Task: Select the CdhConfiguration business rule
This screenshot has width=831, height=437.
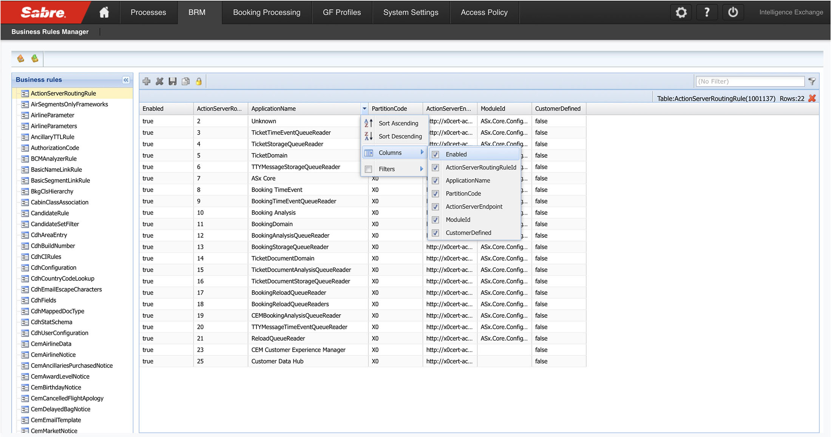Action: tap(53, 267)
